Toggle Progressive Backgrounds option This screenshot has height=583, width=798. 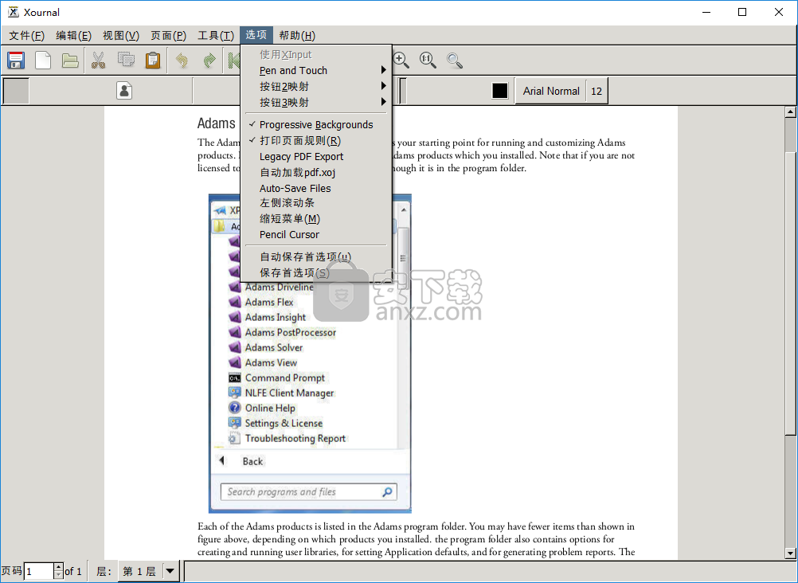[316, 125]
